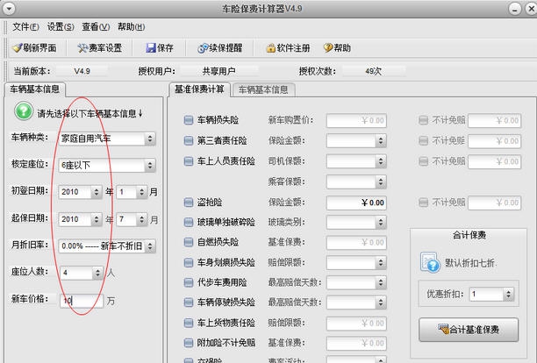Click the 帮助 question mark toolbar icon
Screen dimensions: 537x363
(328, 47)
